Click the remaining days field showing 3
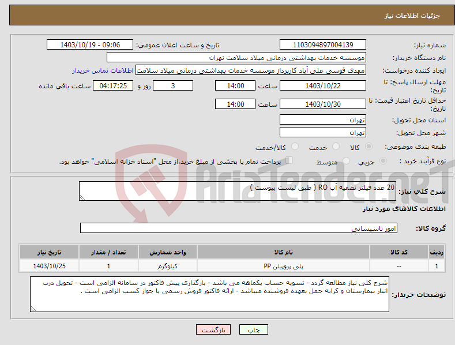Screen dimensions: 455x345 point(173,85)
